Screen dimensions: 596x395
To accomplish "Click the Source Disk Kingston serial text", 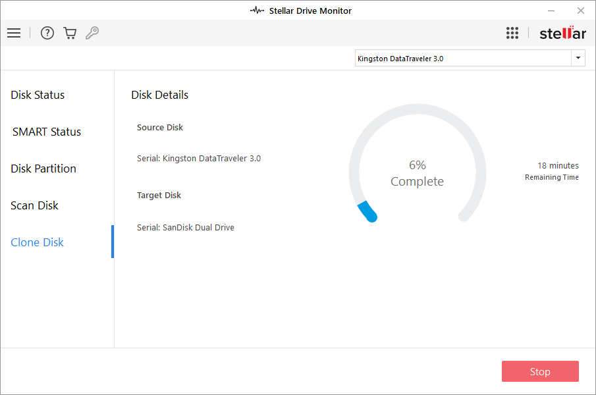I will point(199,158).
